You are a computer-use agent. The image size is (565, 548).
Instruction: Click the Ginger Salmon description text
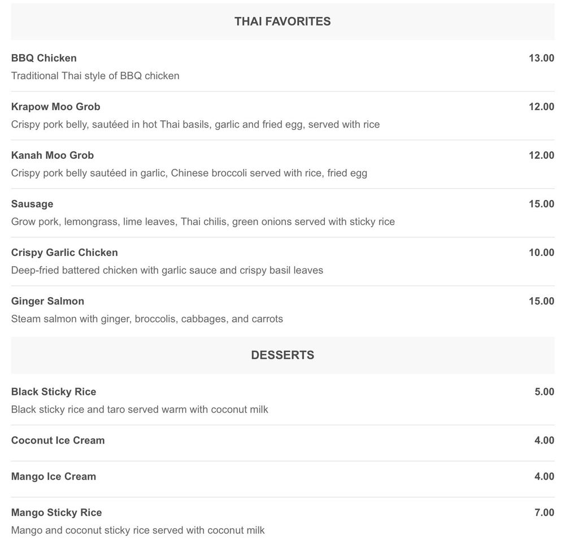pyautogui.click(x=147, y=319)
